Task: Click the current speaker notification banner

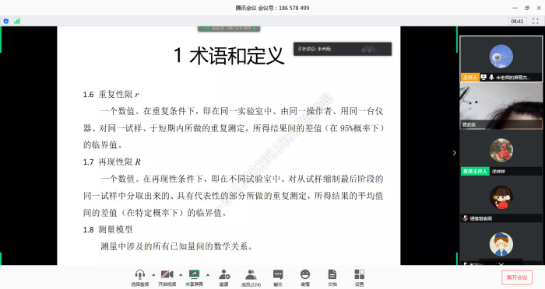Action: pos(343,49)
